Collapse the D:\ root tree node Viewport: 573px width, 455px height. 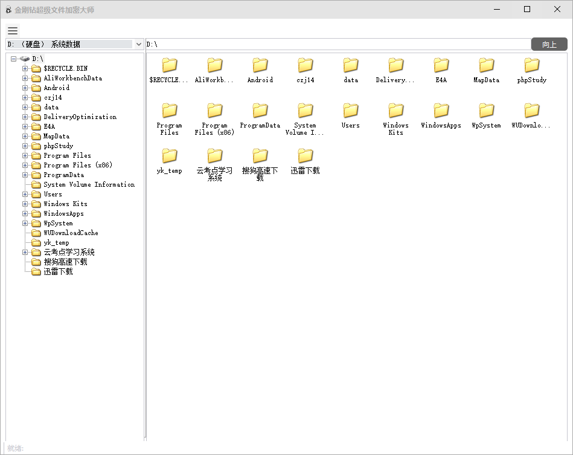[13, 59]
